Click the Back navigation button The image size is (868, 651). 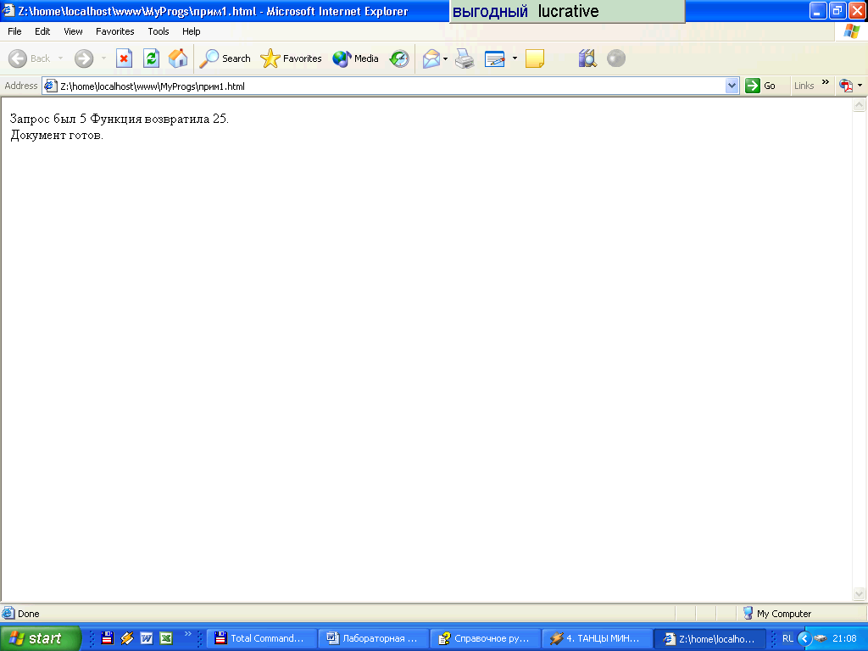pyautogui.click(x=30, y=58)
